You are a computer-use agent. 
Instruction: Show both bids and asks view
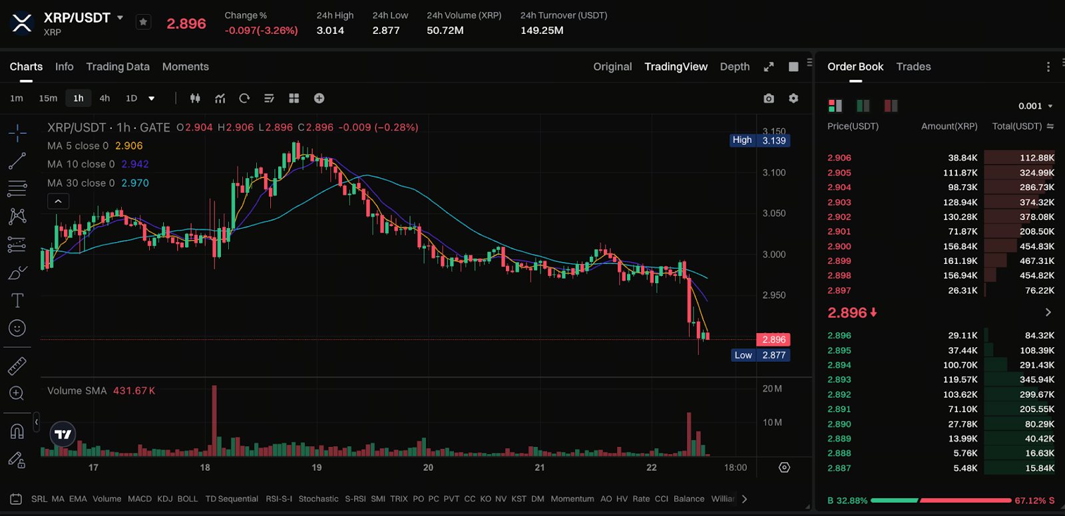tap(835, 106)
